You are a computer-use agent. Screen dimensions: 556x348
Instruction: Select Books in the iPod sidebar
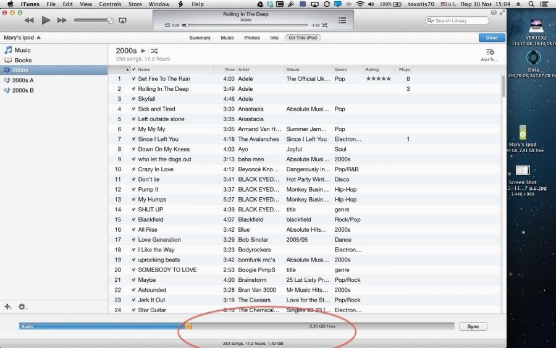[54, 60]
